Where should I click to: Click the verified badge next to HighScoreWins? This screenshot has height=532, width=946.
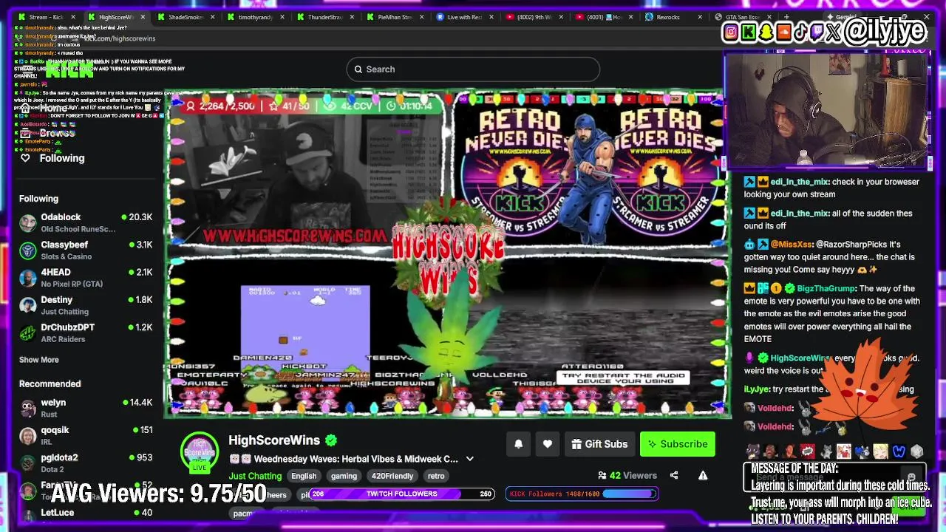(x=331, y=440)
